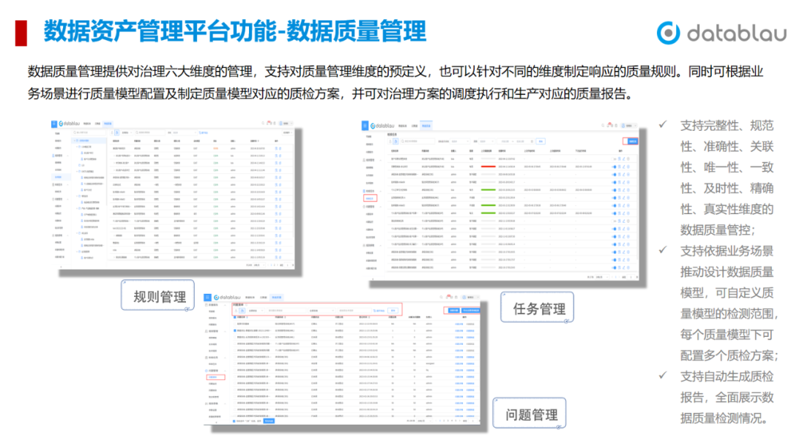
Task: Select highlighted blue view icon in issue filter bar
Action: click(242, 311)
